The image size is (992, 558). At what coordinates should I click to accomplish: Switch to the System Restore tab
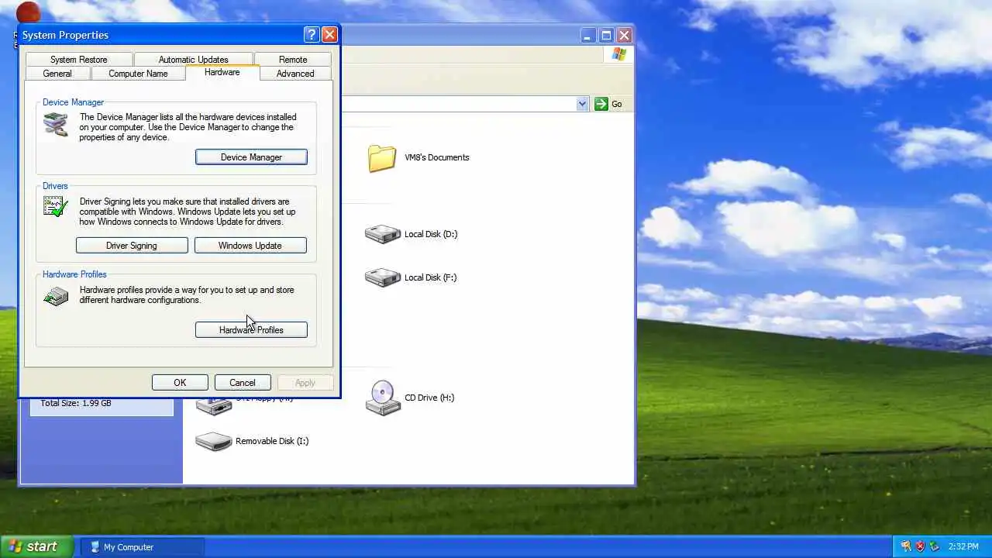79,60
